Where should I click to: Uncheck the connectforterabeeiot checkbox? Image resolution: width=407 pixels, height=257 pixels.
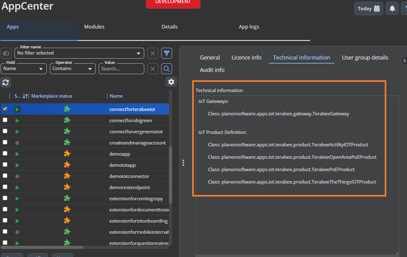pyautogui.click(x=5, y=109)
